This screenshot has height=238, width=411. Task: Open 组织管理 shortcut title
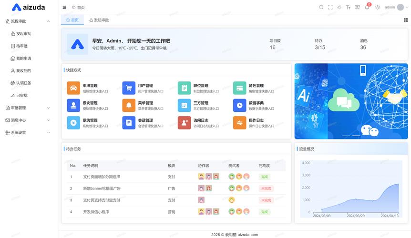point(90,86)
